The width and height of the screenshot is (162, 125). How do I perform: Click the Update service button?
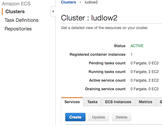tap(98, 117)
